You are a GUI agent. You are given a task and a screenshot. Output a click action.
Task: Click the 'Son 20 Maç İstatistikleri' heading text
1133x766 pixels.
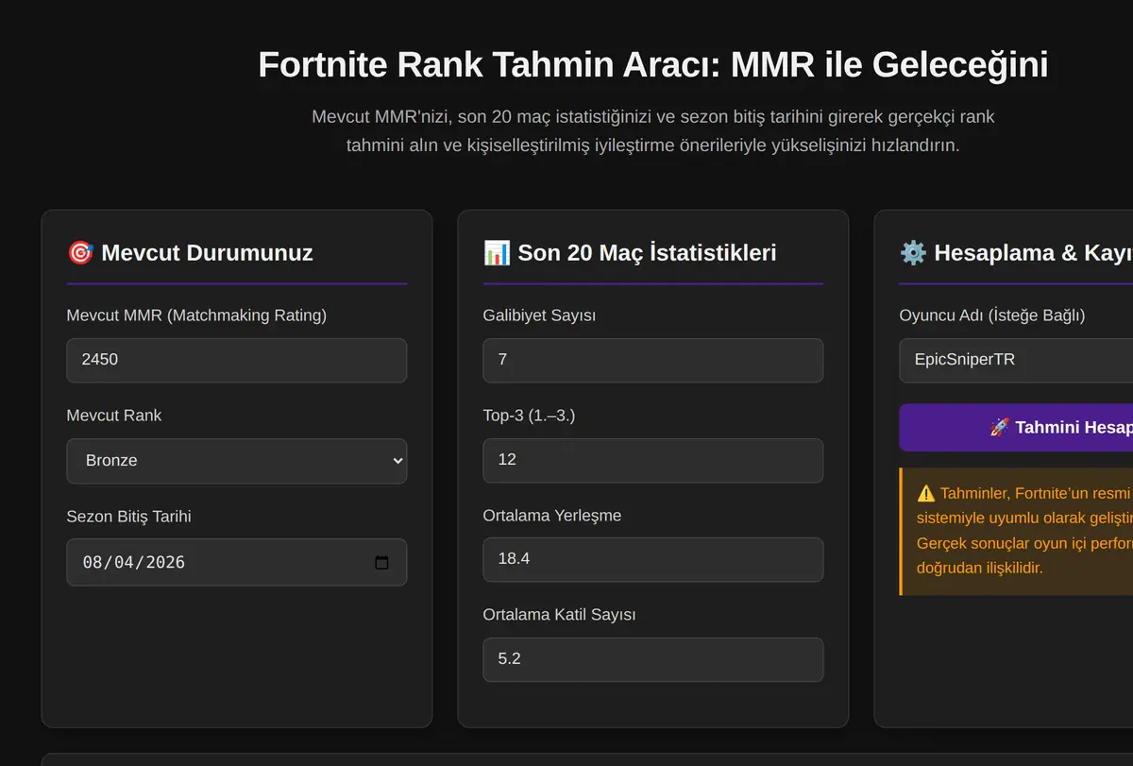click(x=647, y=253)
